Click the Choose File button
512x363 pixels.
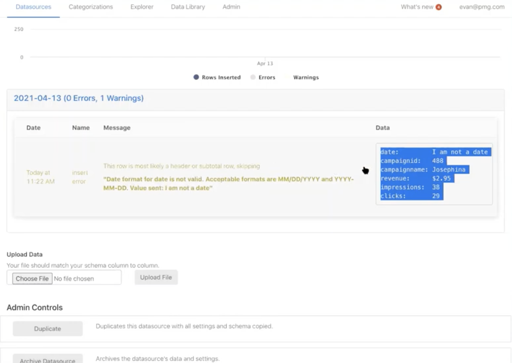click(32, 278)
